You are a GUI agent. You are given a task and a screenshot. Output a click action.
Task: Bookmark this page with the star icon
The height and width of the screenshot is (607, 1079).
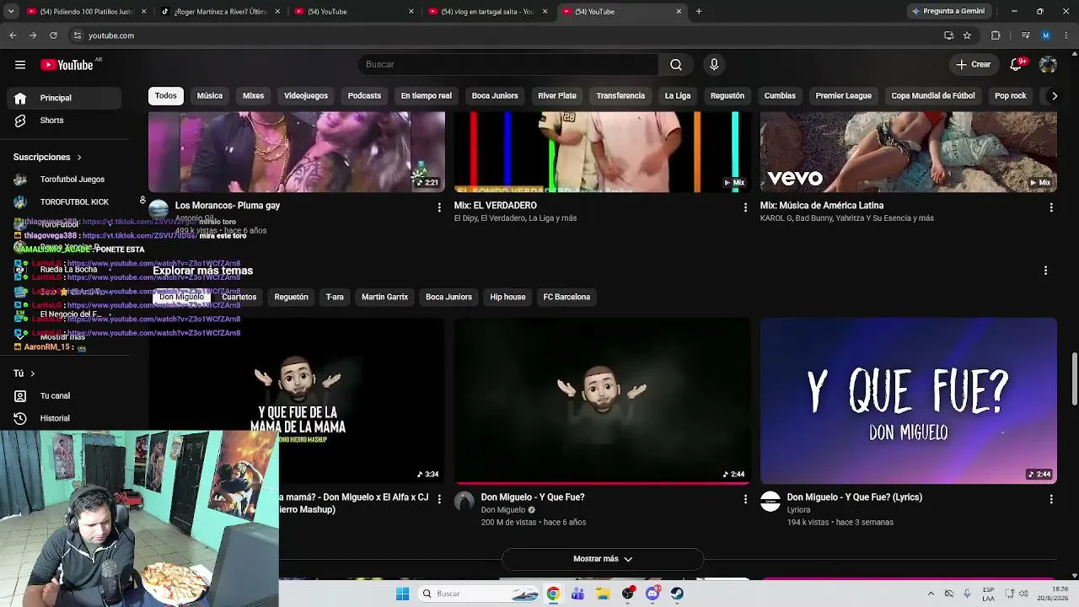pyautogui.click(x=967, y=35)
